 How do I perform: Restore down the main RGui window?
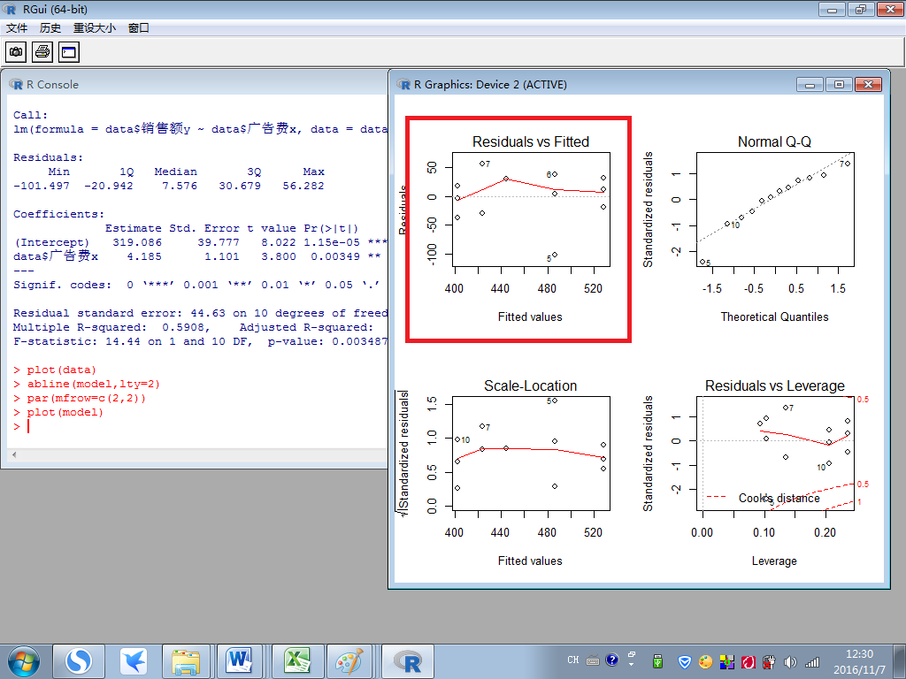coord(861,9)
